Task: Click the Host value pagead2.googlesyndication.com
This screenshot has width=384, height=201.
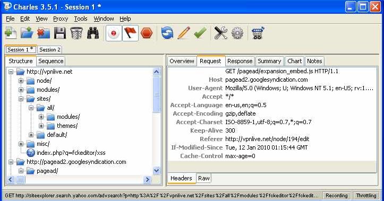Action: click(267, 80)
